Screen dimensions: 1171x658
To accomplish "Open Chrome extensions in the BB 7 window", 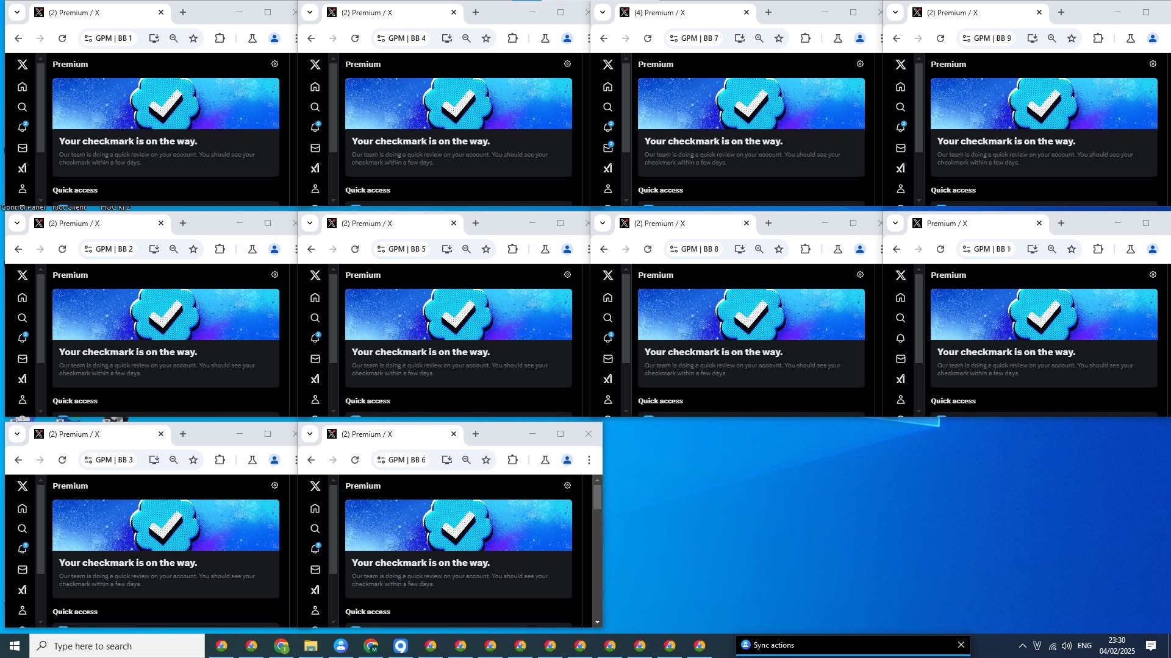I will click(x=806, y=38).
